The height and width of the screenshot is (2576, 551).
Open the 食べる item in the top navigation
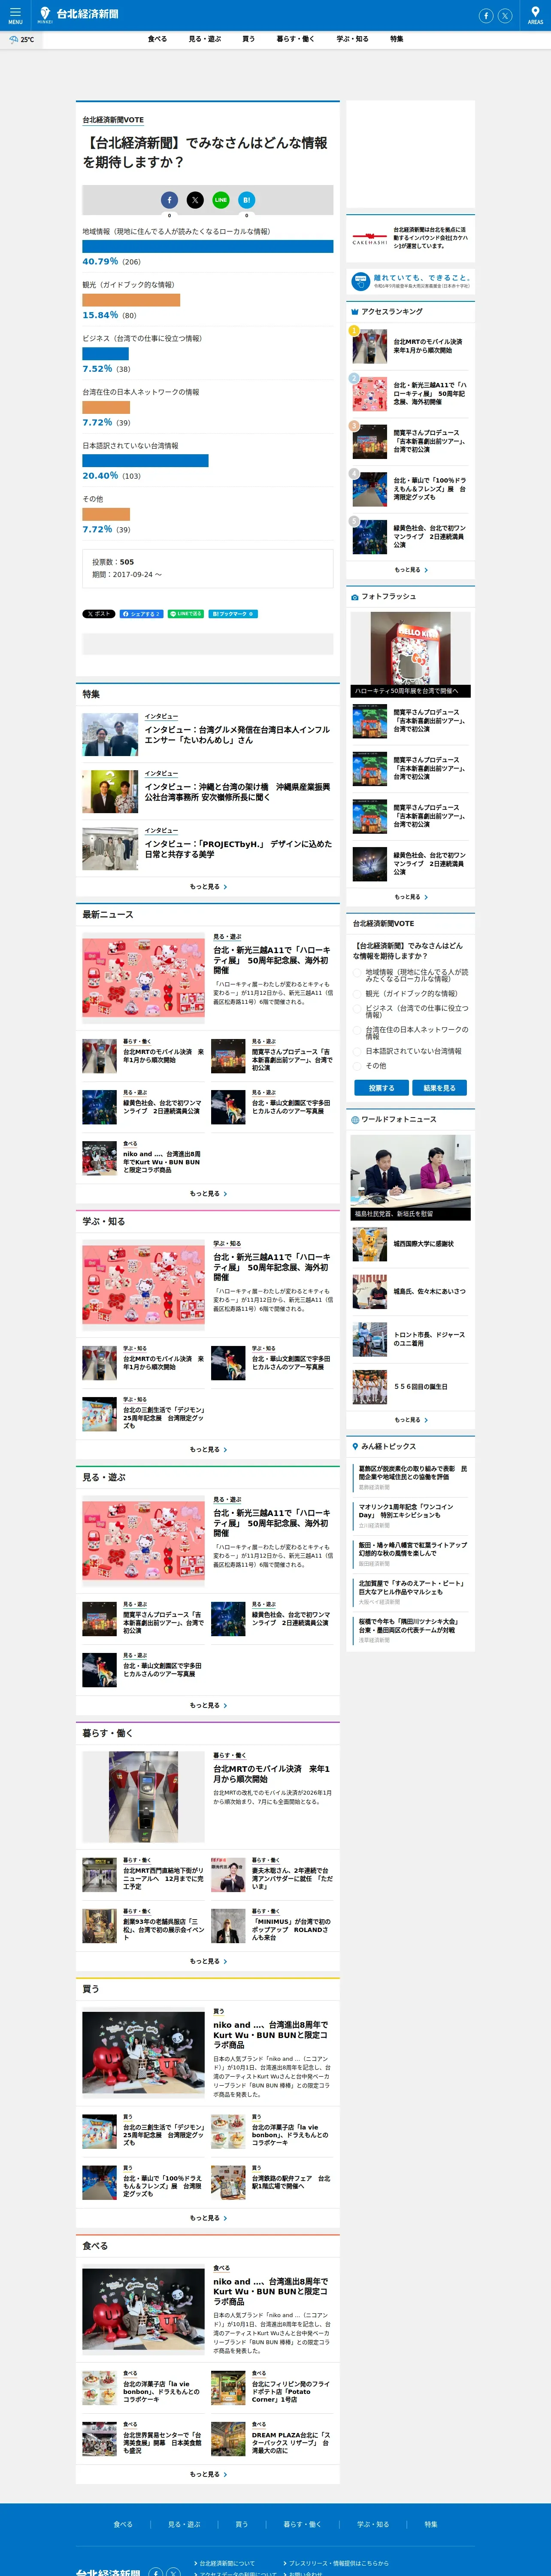(x=157, y=39)
